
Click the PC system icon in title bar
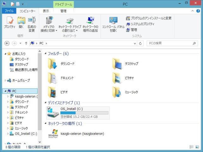coord(4,4)
